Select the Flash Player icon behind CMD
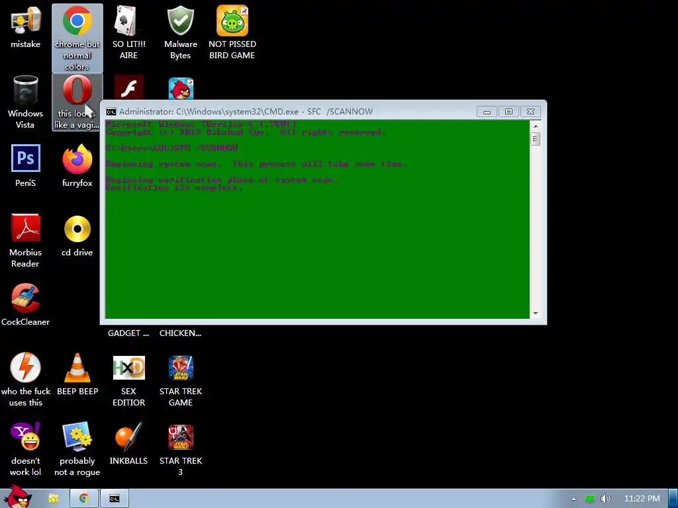 point(129,88)
